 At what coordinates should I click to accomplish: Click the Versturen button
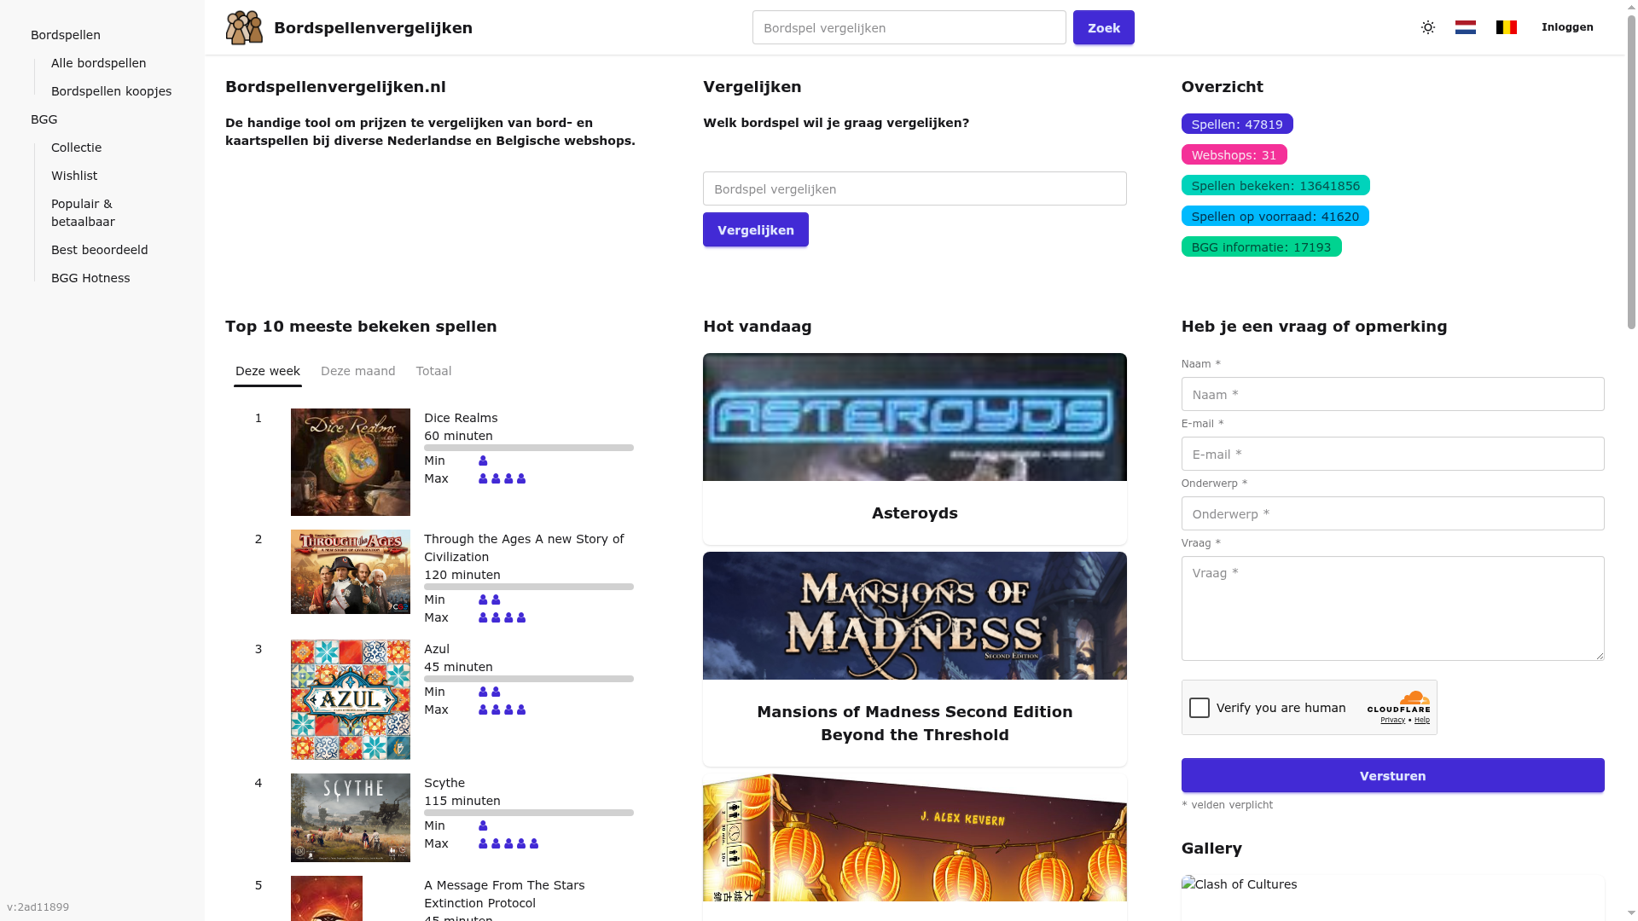(1393, 775)
